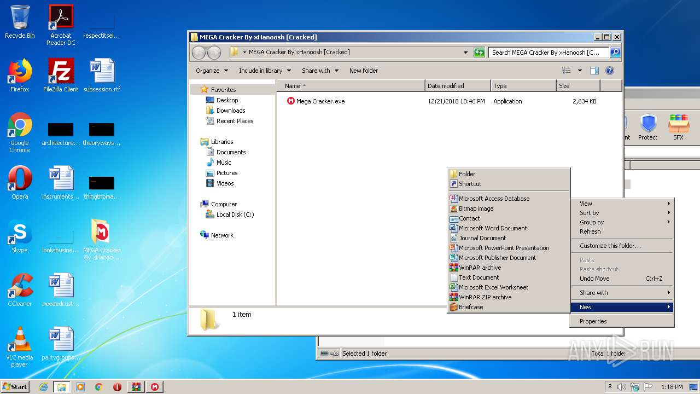Click the Explorer search input field
The height and width of the screenshot is (394, 700).
(549, 53)
